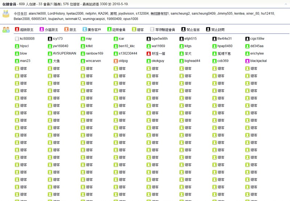The width and height of the screenshot is (290, 201).
Task: Open online member 冤魂不息's profile
Action: click(x=224, y=53)
